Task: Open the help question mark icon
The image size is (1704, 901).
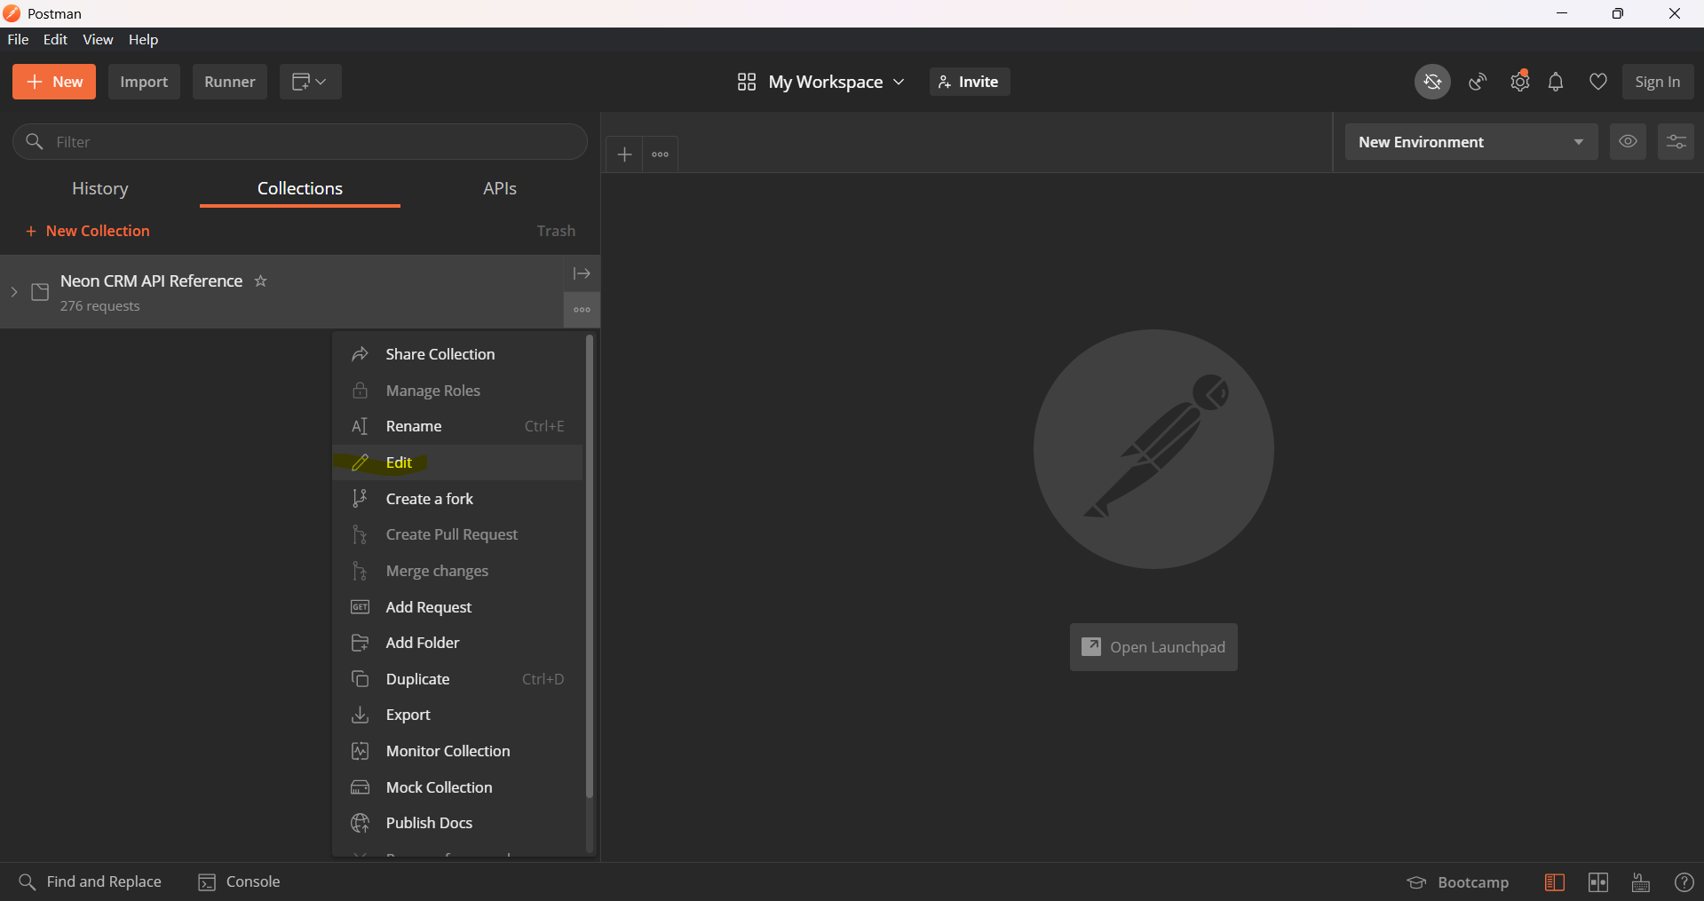Action: (x=1684, y=882)
